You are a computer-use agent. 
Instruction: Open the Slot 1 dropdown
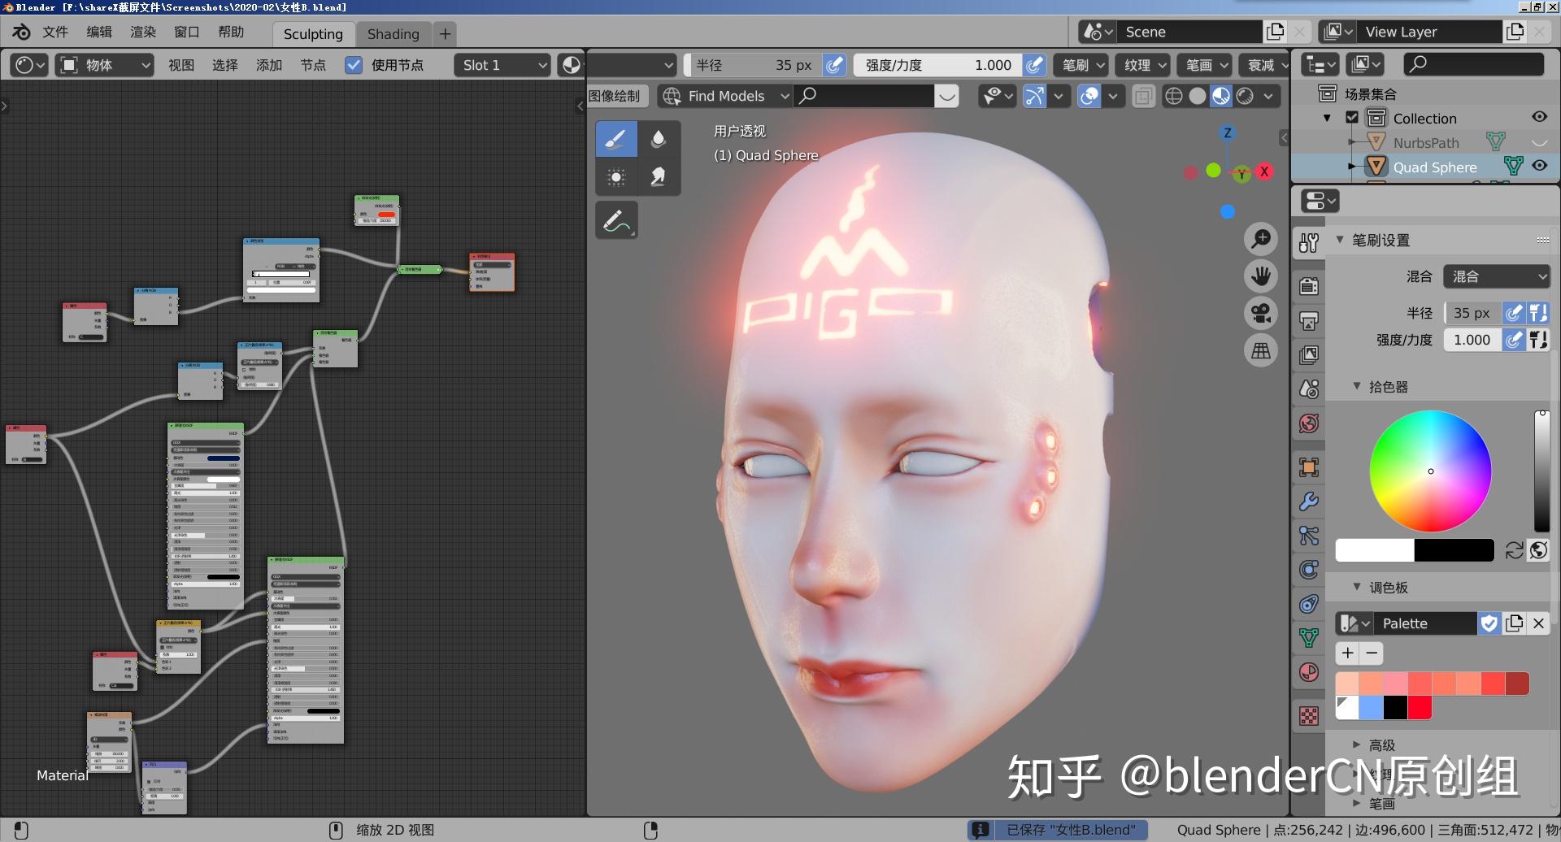pyautogui.click(x=502, y=65)
